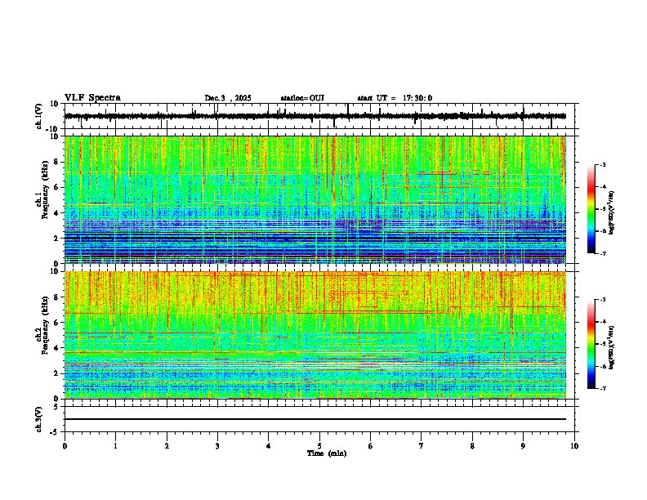The width and height of the screenshot is (647, 500).
Task: Click time axis tick label "9"
Action: tap(523, 446)
